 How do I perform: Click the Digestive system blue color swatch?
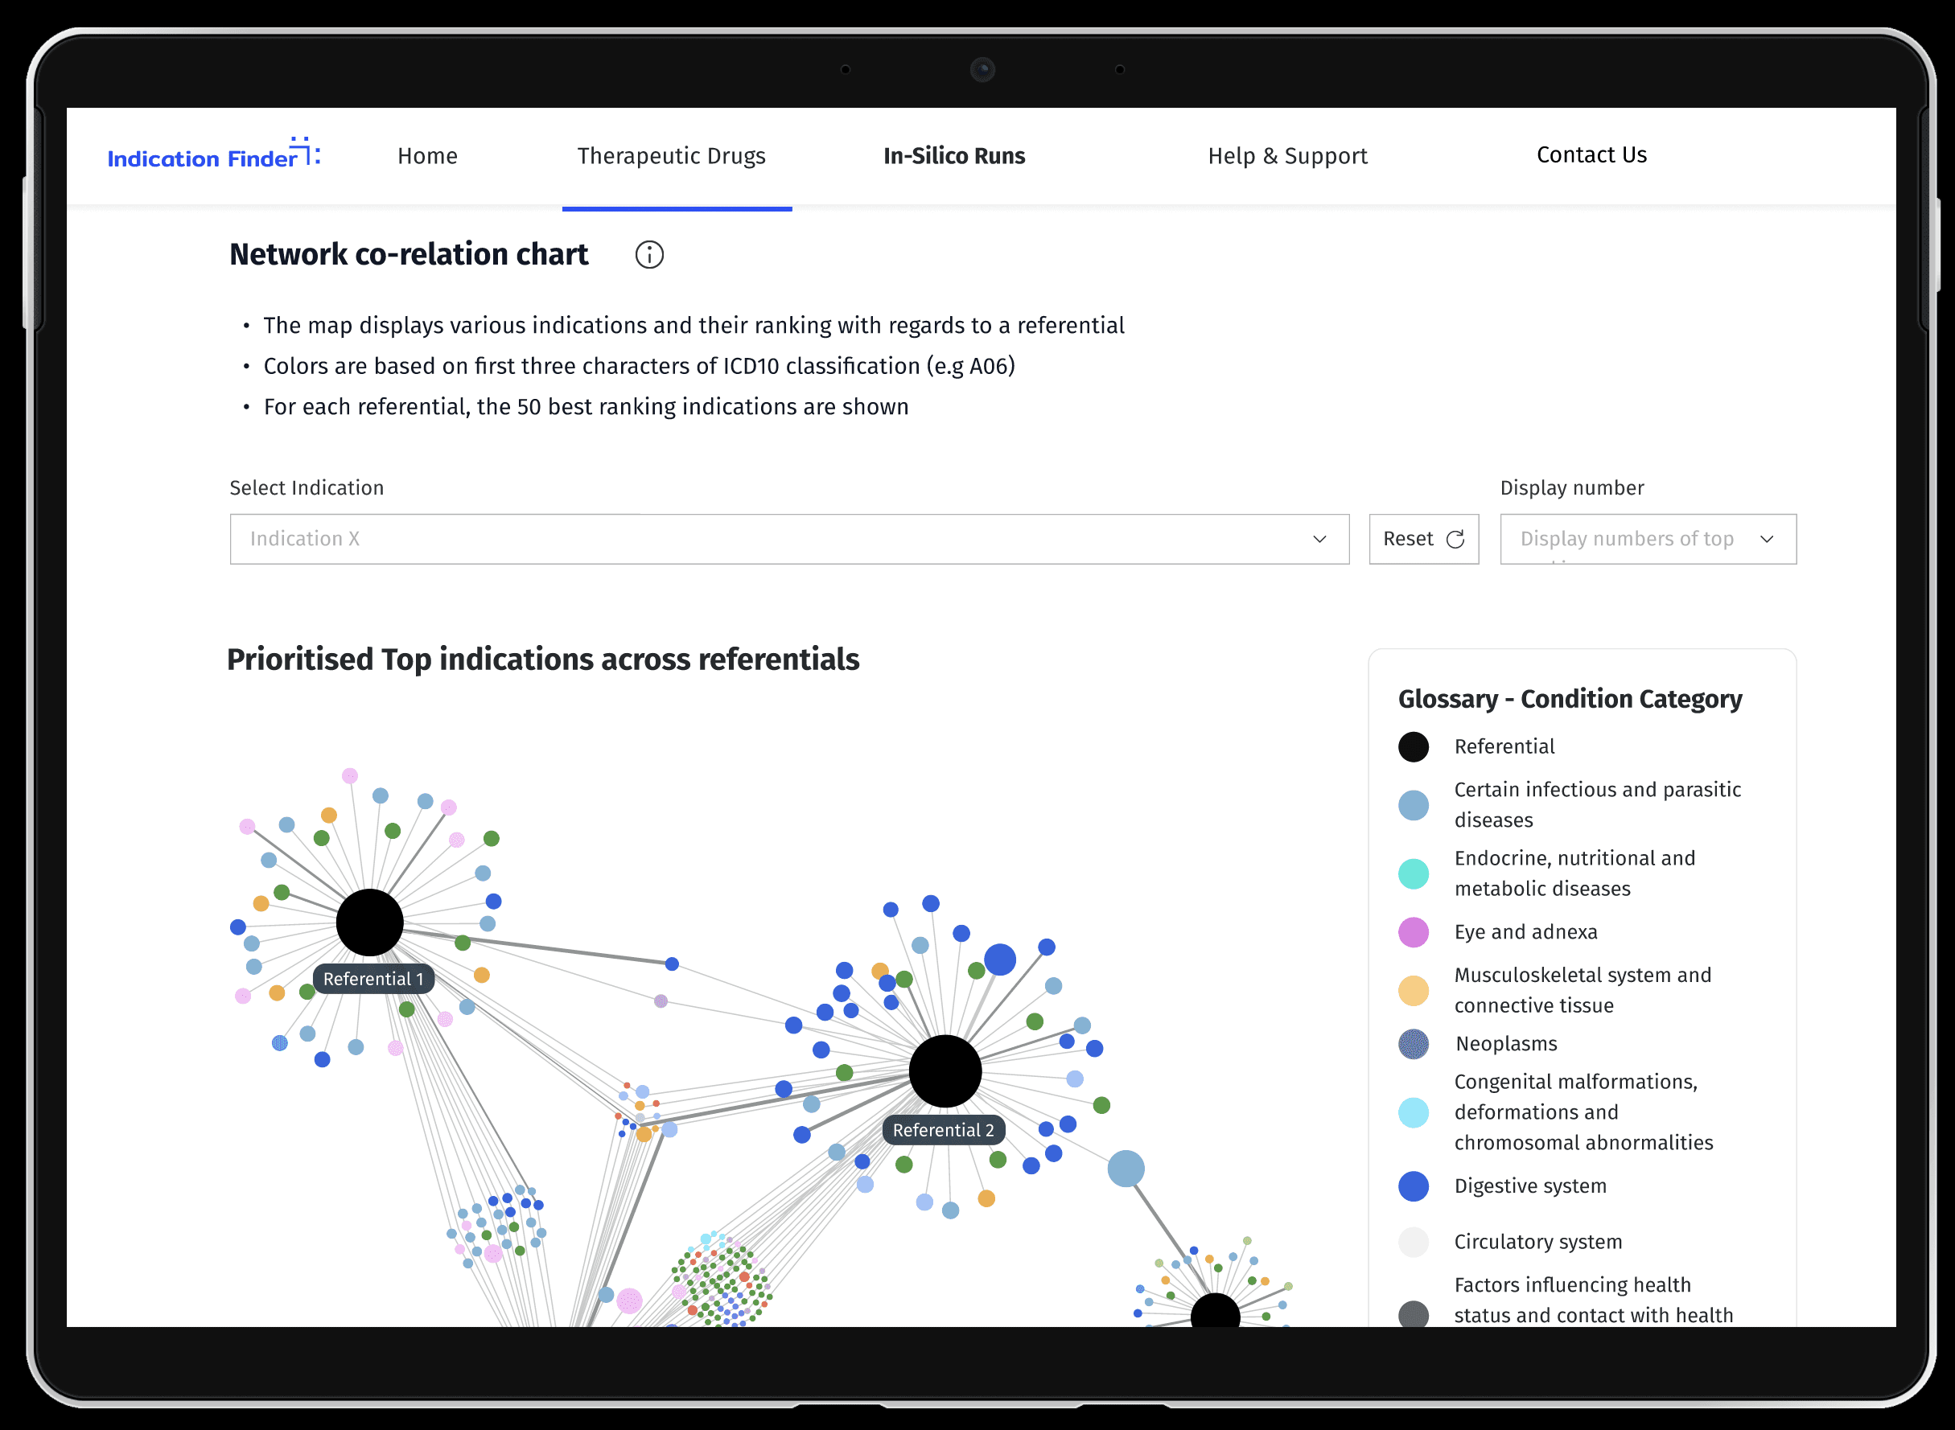click(x=1413, y=1186)
